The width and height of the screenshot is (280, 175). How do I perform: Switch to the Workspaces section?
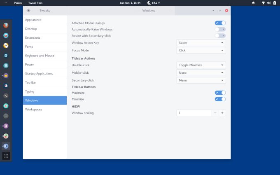[45, 110]
